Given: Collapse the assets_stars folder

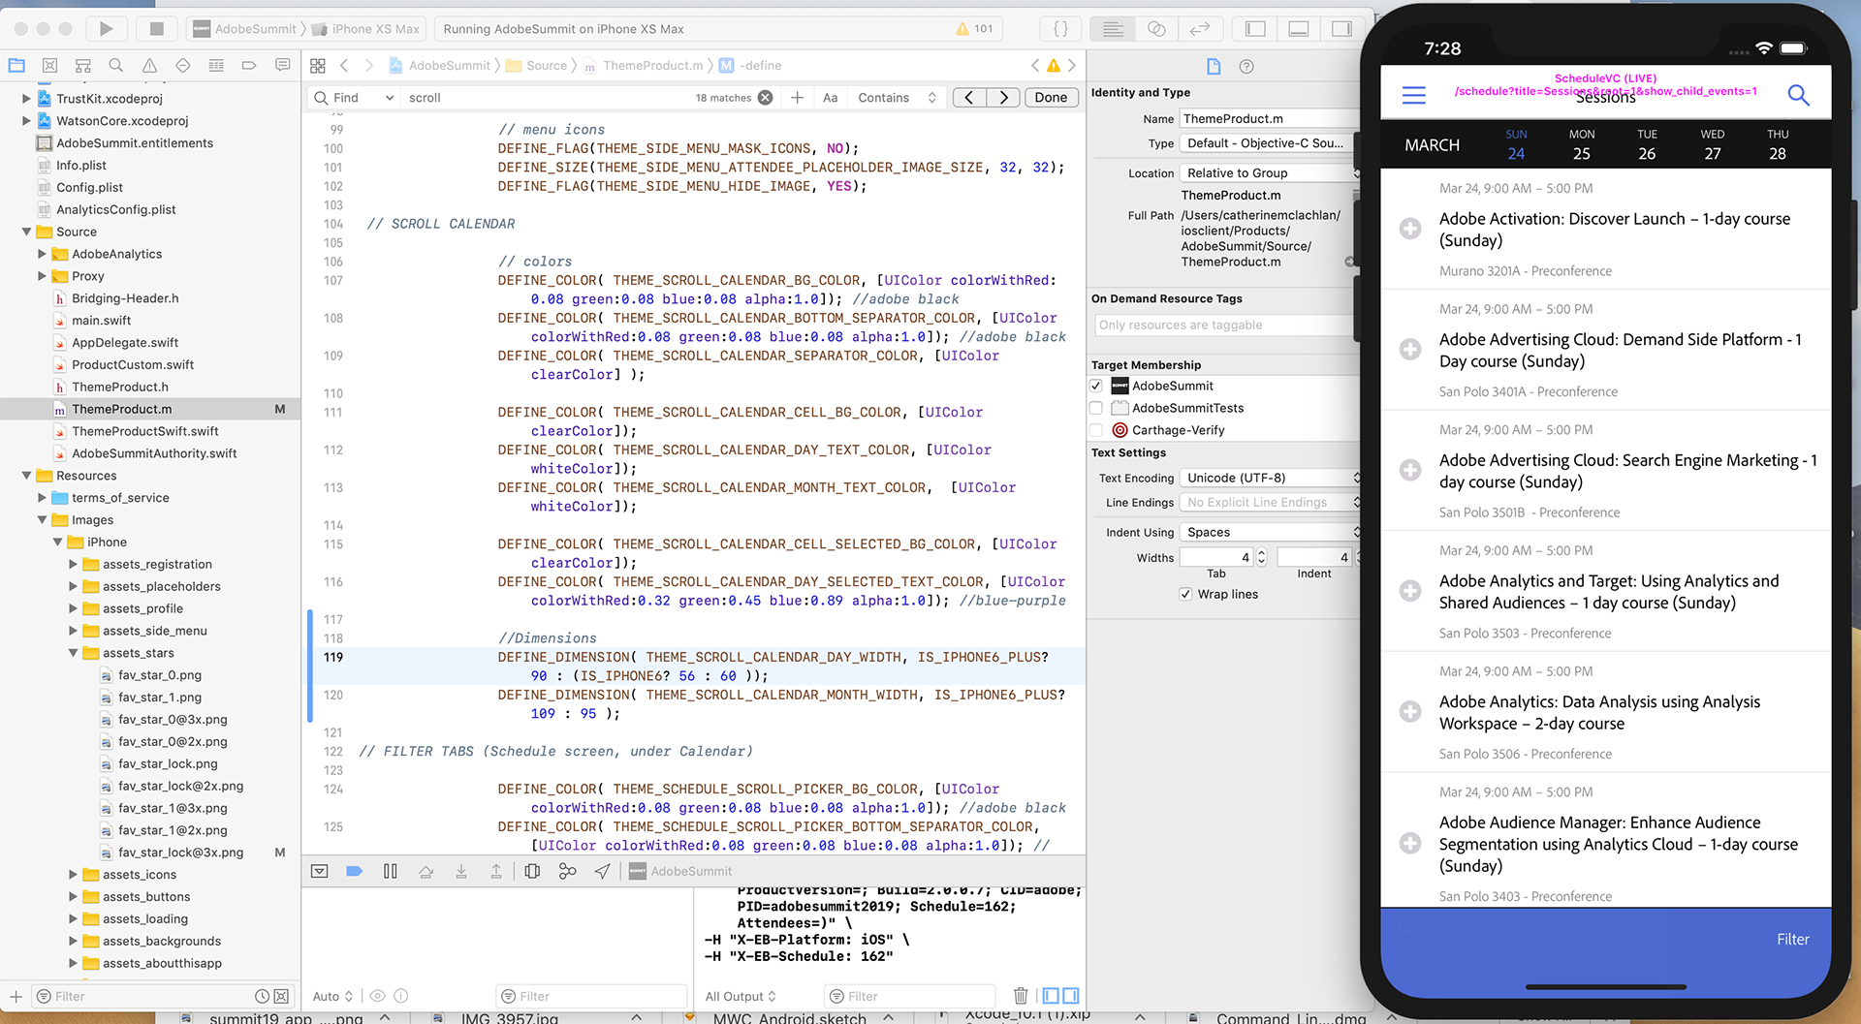Looking at the screenshot, I should [x=74, y=653].
